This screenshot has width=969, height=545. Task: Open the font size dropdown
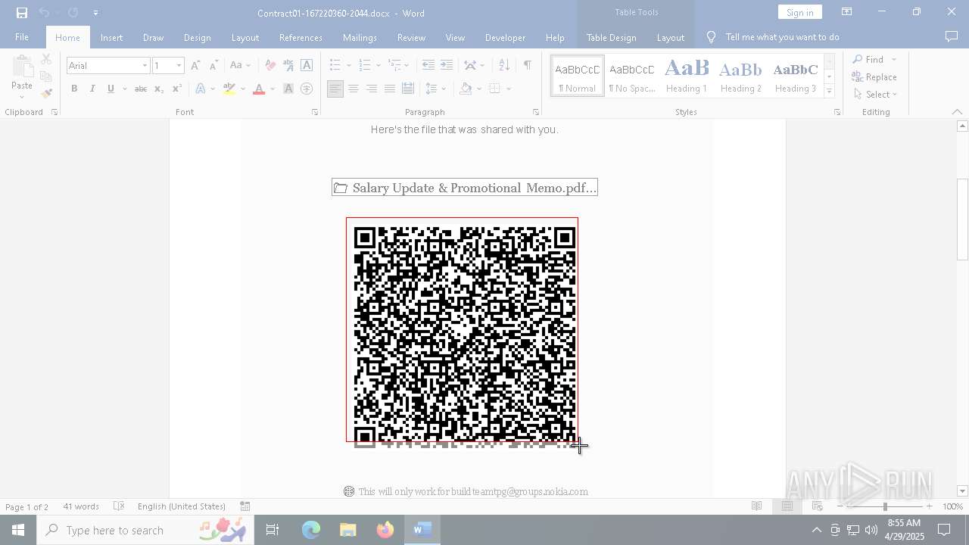pos(179,66)
